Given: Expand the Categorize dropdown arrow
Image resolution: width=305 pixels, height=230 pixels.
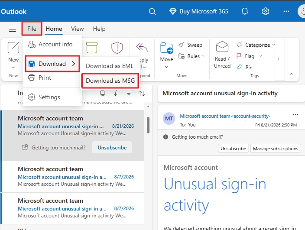Looking at the screenshot, I should [x=273, y=45].
